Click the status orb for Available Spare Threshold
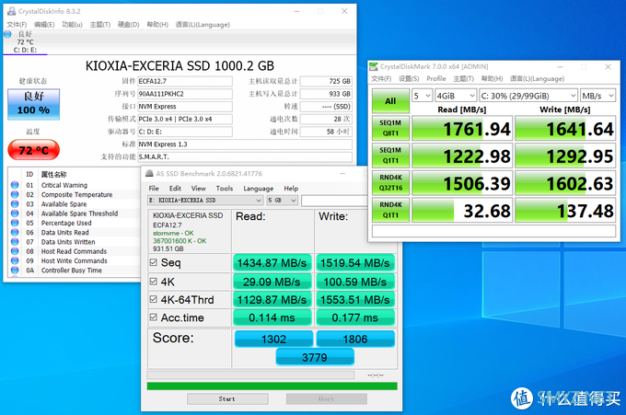Screen dimensions: 626x415 pyautogui.click(x=15, y=213)
